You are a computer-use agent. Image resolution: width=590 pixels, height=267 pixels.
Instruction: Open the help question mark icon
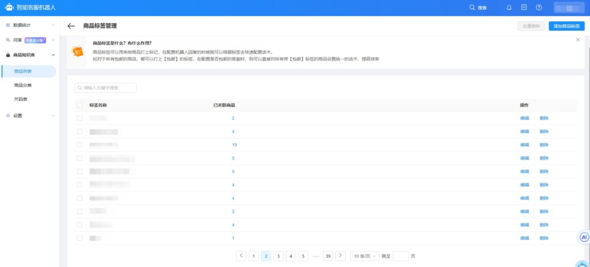539,7
